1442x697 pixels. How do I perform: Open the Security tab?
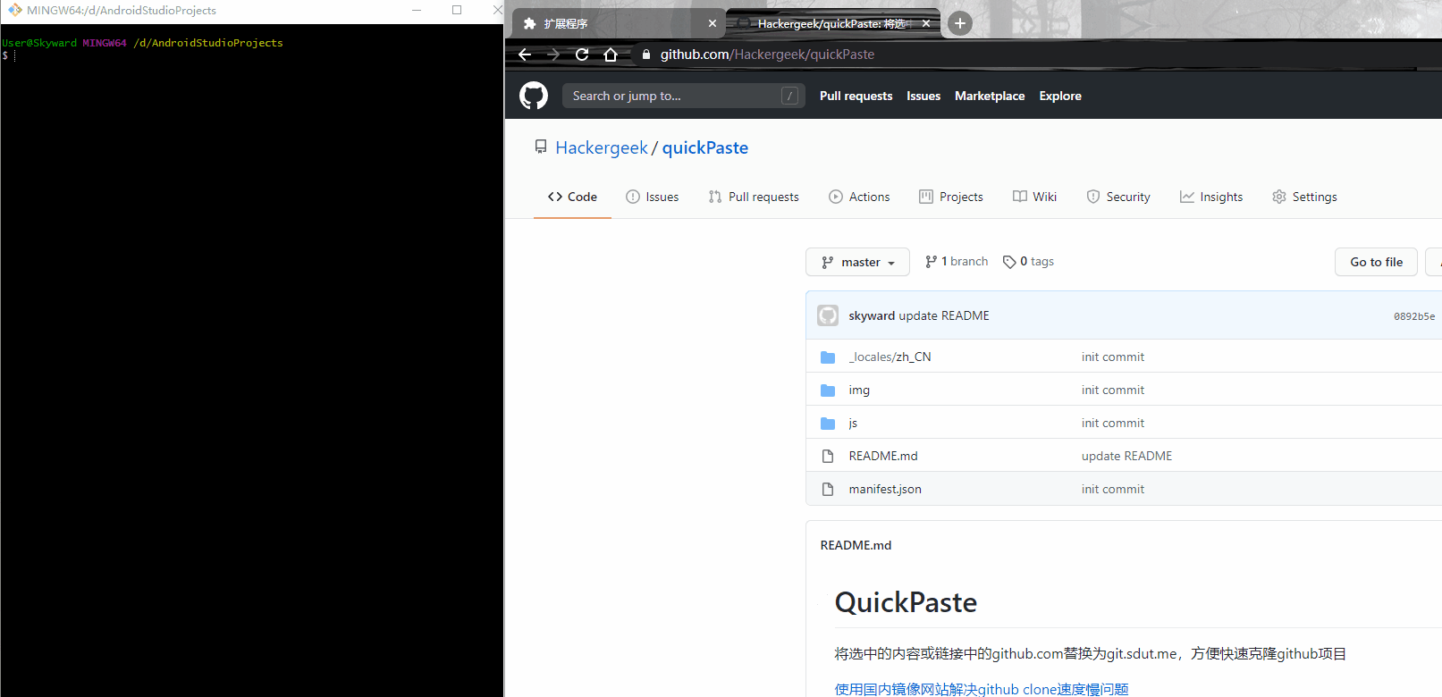(1118, 197)
